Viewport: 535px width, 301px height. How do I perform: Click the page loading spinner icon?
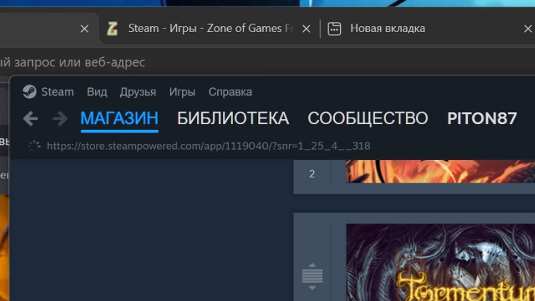point(34,146)
